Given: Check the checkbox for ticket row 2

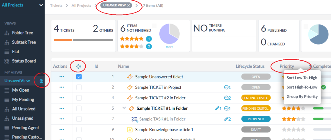Looking at the screenshot, I should [x=79, y=87].
